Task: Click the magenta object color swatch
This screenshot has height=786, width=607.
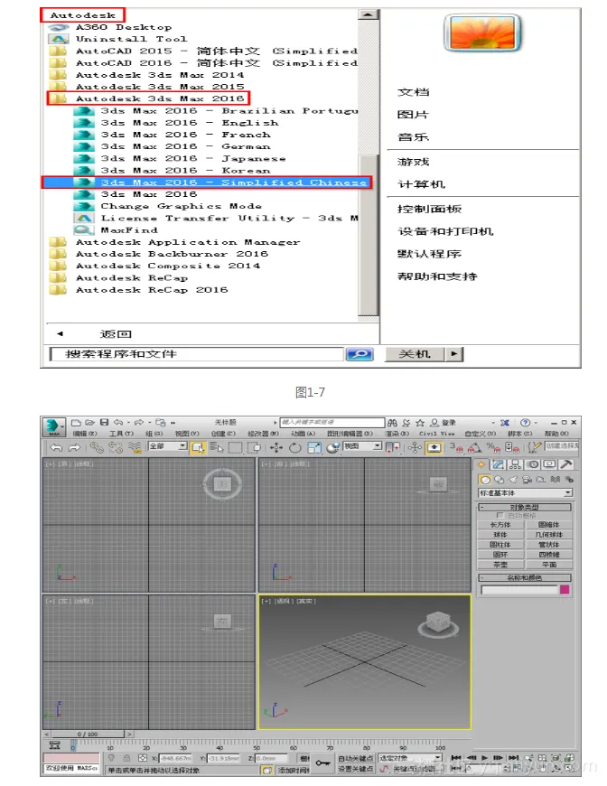Action: (x=565, y=590)
